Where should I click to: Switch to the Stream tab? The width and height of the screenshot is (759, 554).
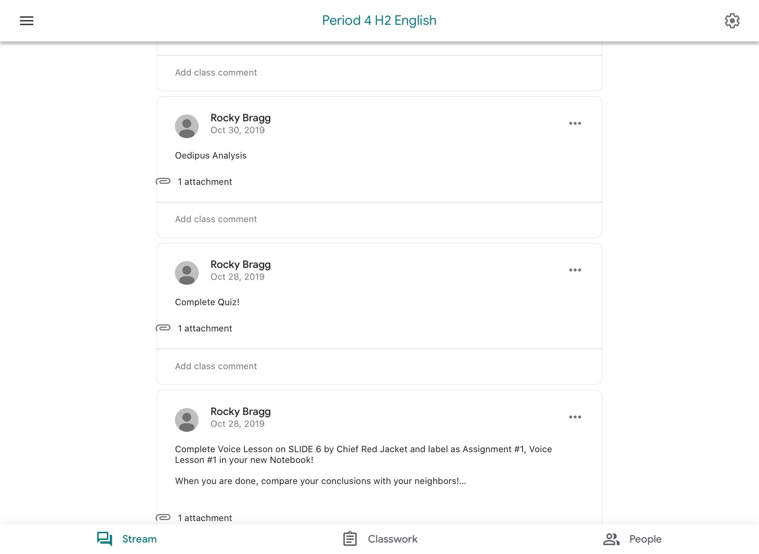pos(127,539)
